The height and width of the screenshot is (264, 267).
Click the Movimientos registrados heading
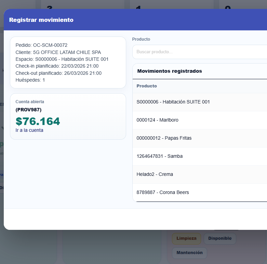coord(169,71)
